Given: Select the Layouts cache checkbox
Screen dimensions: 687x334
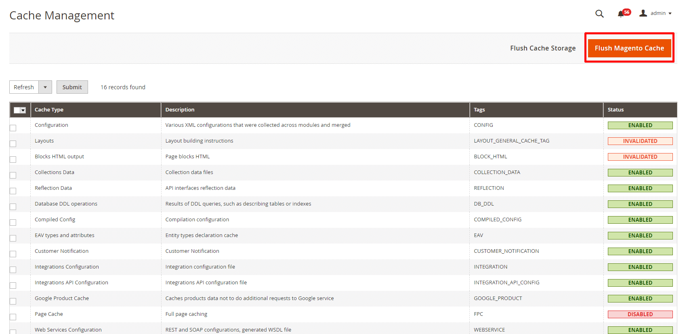Looking at the screenshot, I should 13,144.
